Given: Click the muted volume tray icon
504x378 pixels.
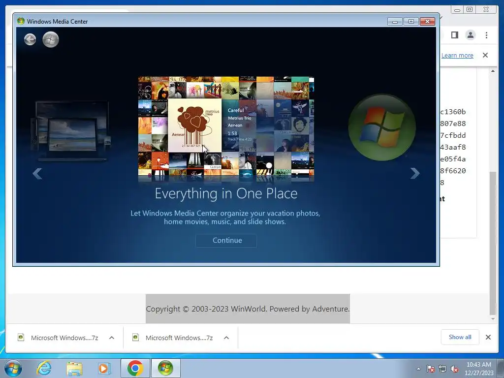Looking at the screenshot, I should (x=454, y=369).
